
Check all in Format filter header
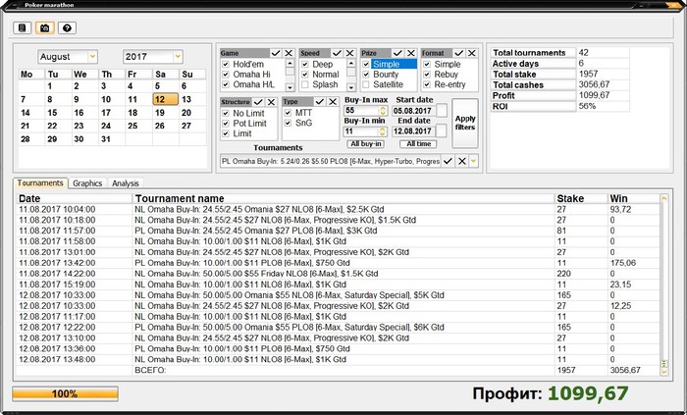click(x=458, y=53)
